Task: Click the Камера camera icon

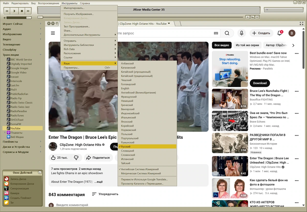Action: (x=6, y=193)
